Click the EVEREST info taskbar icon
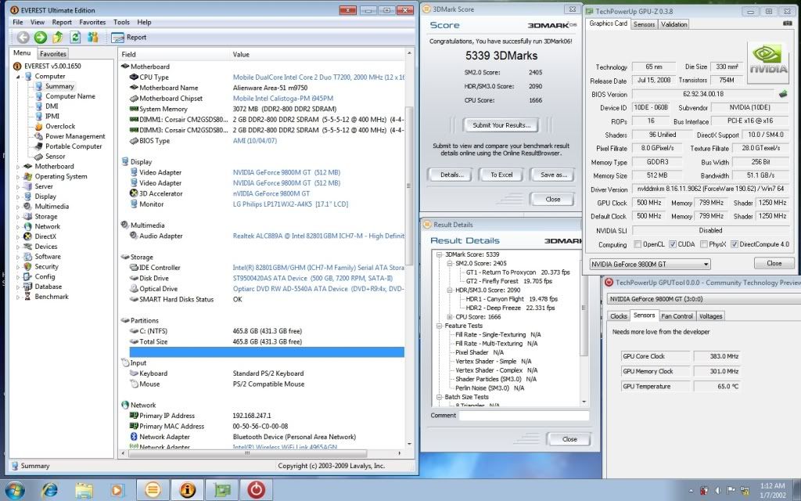 [x=187, y=490]
